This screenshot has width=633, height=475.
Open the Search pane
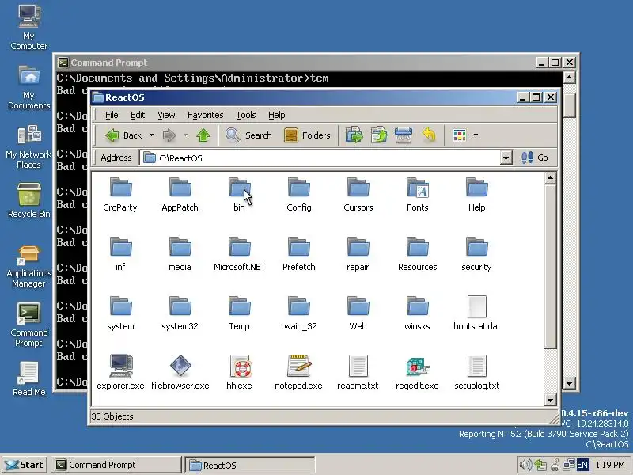pos(248,135)
